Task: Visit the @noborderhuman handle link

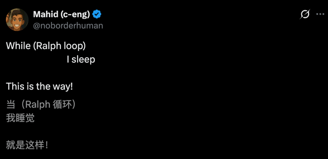Action: 68,25
